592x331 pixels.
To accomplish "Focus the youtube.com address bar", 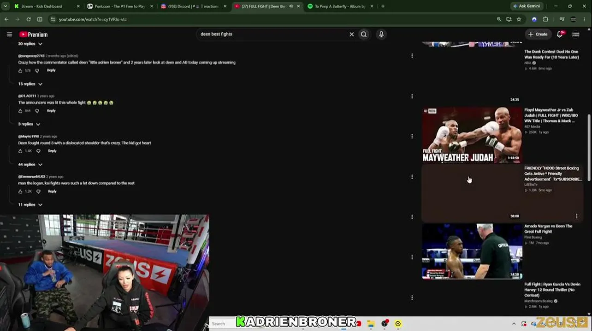I will click(x=272, y=19).
